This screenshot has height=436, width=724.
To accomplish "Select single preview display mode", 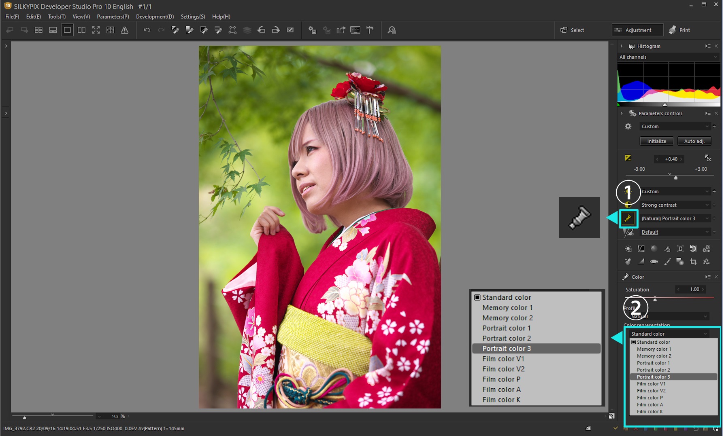I will pyautogui.click(x=67, y=30).
